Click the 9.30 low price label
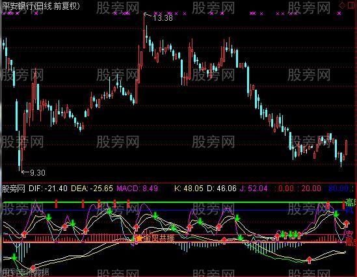The image size is (357, 277). (38, 173)
